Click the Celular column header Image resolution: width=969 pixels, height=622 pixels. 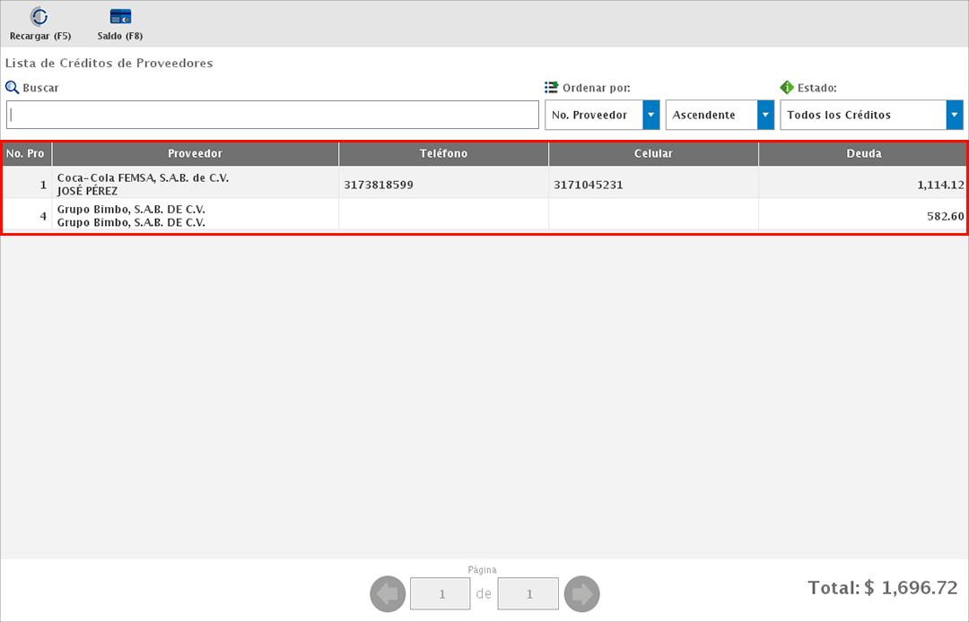[x=653, y=154]
